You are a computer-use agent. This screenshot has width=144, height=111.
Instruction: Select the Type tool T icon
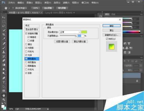coord(4,82)
